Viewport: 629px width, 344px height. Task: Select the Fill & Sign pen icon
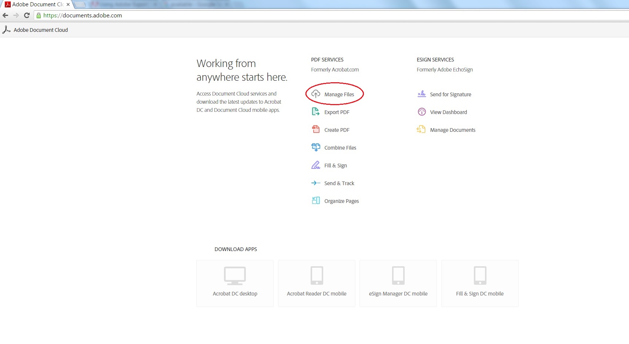[x=315, y=165]
